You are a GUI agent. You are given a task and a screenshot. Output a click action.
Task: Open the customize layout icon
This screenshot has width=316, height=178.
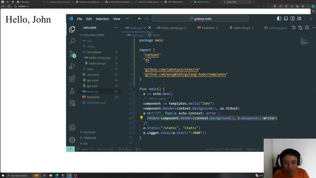pyautogui.click(x=299, y=19)
